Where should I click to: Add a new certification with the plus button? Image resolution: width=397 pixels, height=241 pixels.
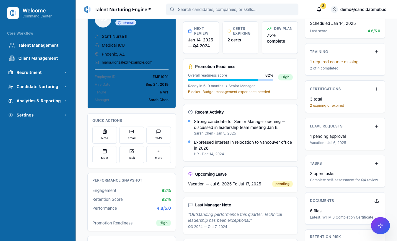pyautogui.click(x=377, y=89)
